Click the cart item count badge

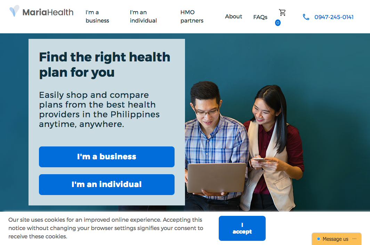pos(278,23)
